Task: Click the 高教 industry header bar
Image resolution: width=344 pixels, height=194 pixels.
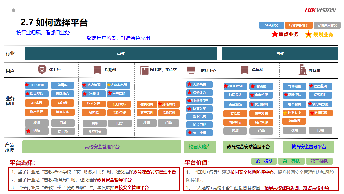Action: point(121,53)
